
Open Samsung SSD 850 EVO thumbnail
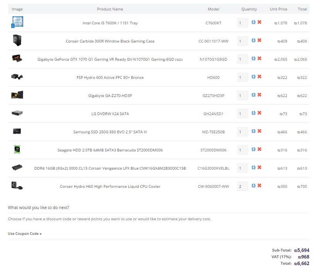click(17, 131)
